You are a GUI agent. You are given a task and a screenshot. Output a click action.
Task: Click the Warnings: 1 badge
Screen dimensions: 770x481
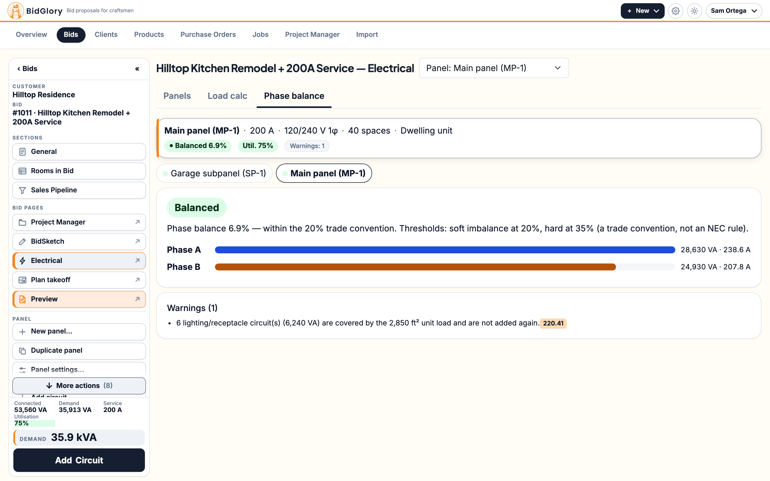(x=307, y=146)
